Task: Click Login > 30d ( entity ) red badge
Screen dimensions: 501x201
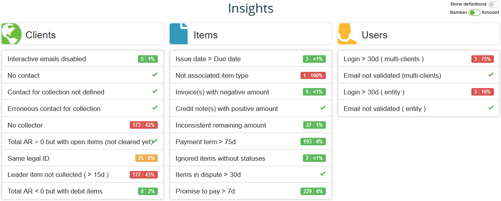Action: 482,92
